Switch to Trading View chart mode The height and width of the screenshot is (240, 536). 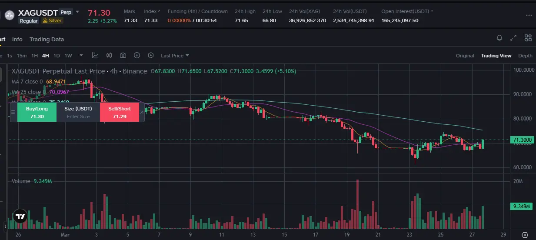(x=496, y=56)
